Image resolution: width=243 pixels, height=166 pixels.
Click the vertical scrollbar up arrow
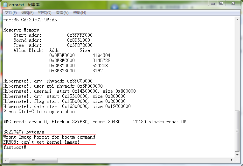pos(237,19)
